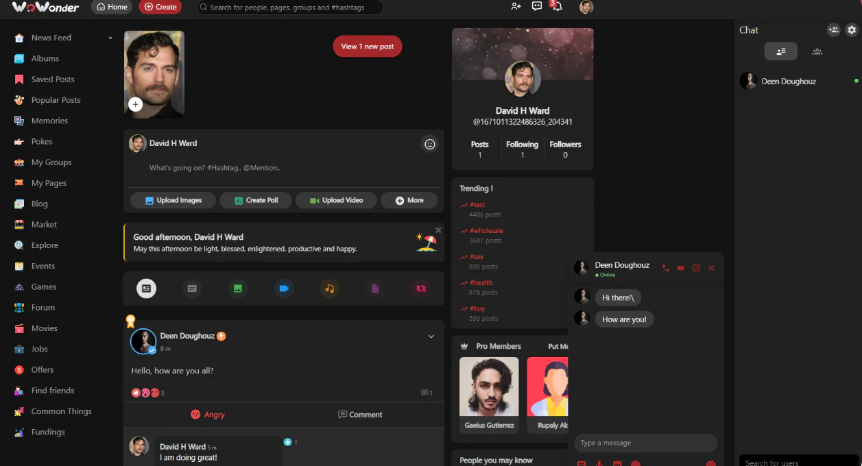Click the Games sidebar icon
This screenshot has width=862, height=466.
coord(19,287)
